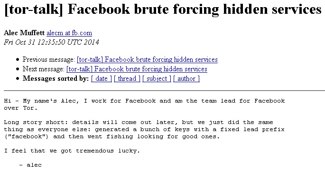Sort messages by date

point(102,78)
